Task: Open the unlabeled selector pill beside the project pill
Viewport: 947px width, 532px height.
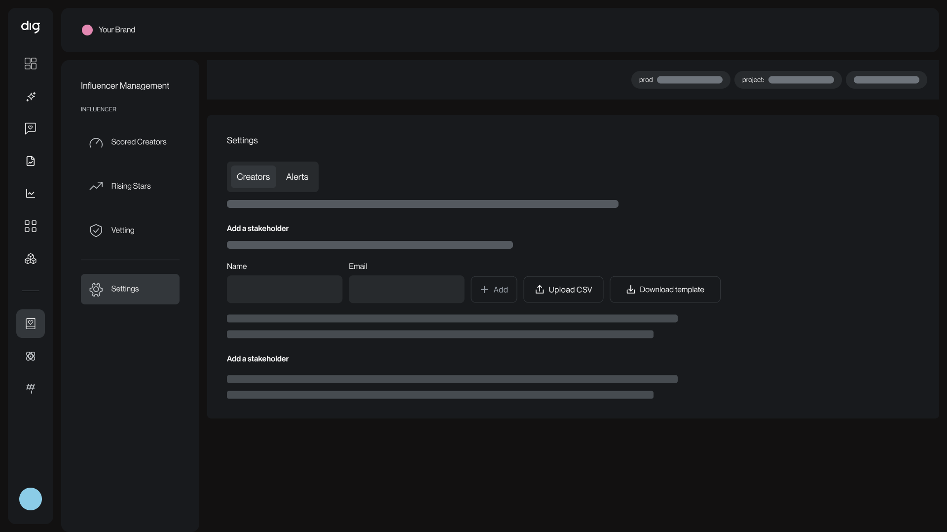Action: [886, 80]
